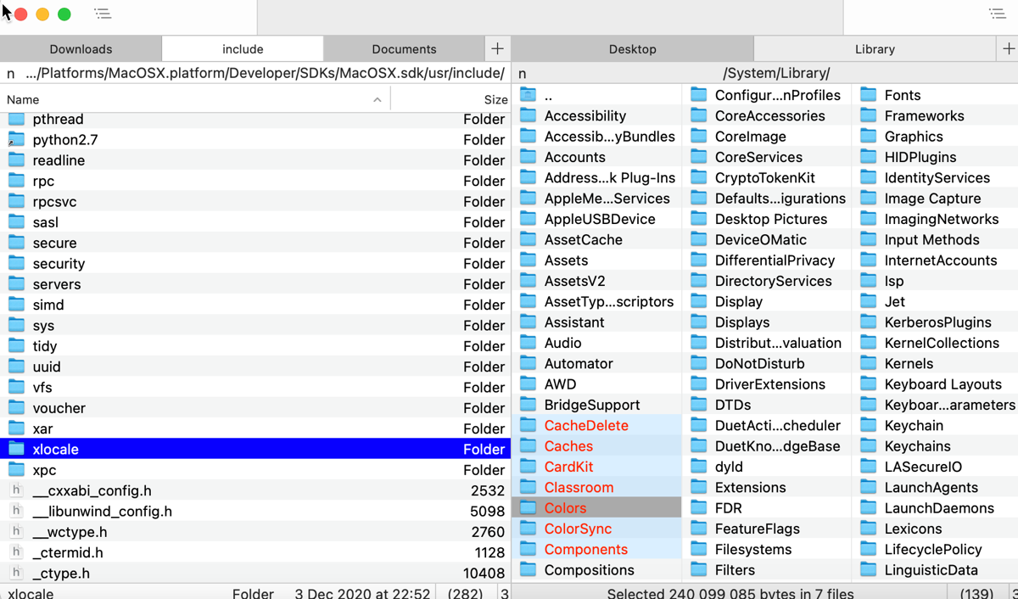Screen dimensions: 1018x599
Task: Switch to the Downloads tab
Action: click(81, 48)
